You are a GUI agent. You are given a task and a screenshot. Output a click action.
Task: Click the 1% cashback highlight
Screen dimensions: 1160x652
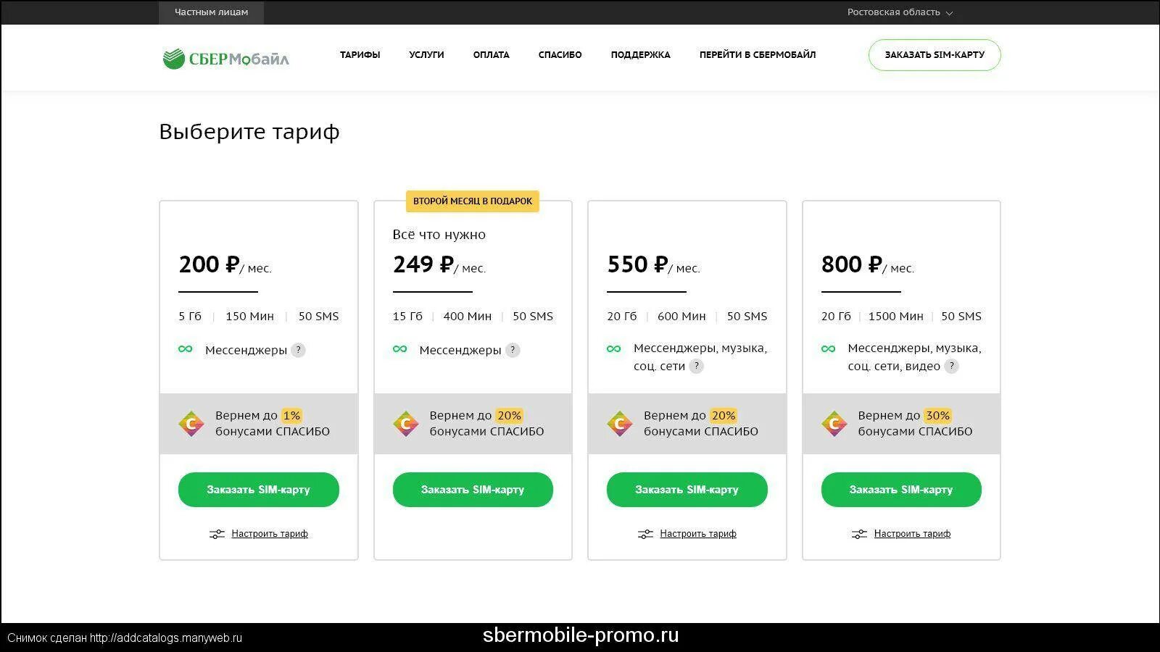coord(291,416)
